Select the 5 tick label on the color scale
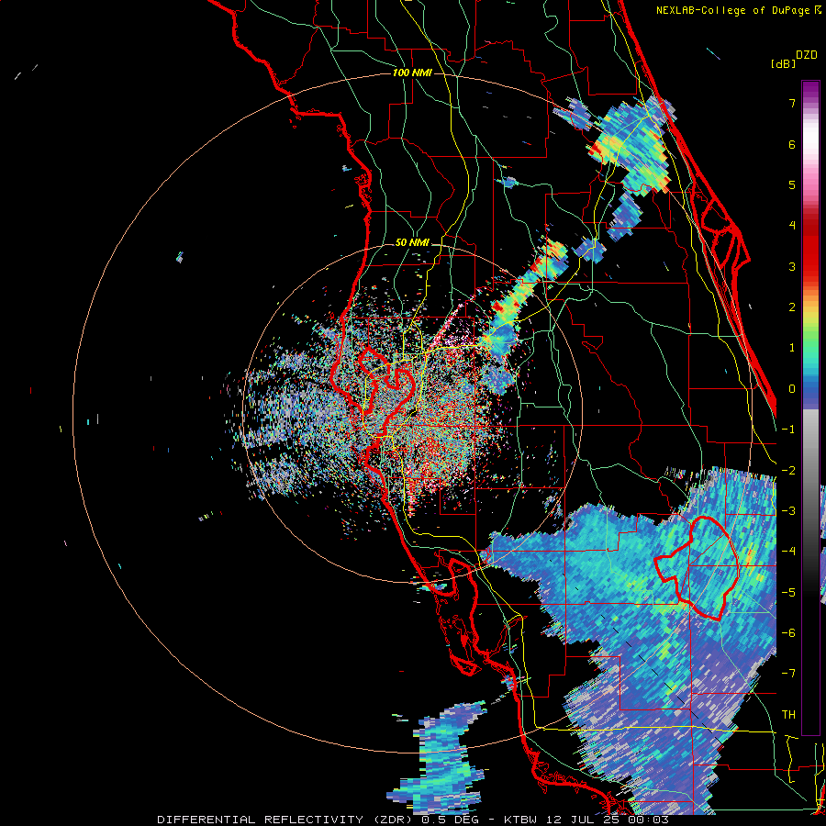826x826 pixels. (x=792, y=184)
